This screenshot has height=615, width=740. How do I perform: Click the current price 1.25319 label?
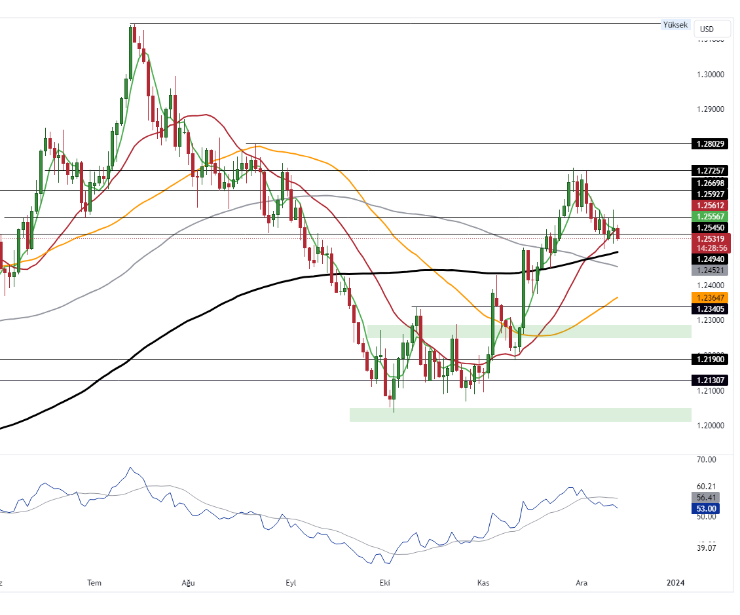[711, 238]
